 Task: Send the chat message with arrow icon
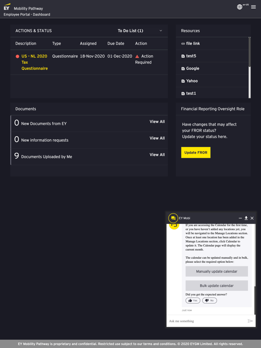pyautogui.click(x=250, y=321)
